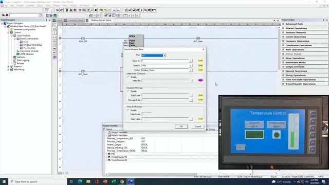Open Data Logging in Project Navigator
329x185 pixels.
click(23, 61)
